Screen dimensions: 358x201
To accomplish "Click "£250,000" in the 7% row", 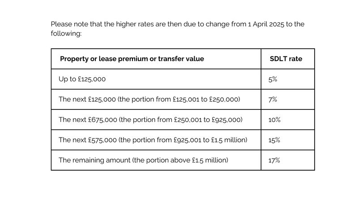I will pos(225,99).
